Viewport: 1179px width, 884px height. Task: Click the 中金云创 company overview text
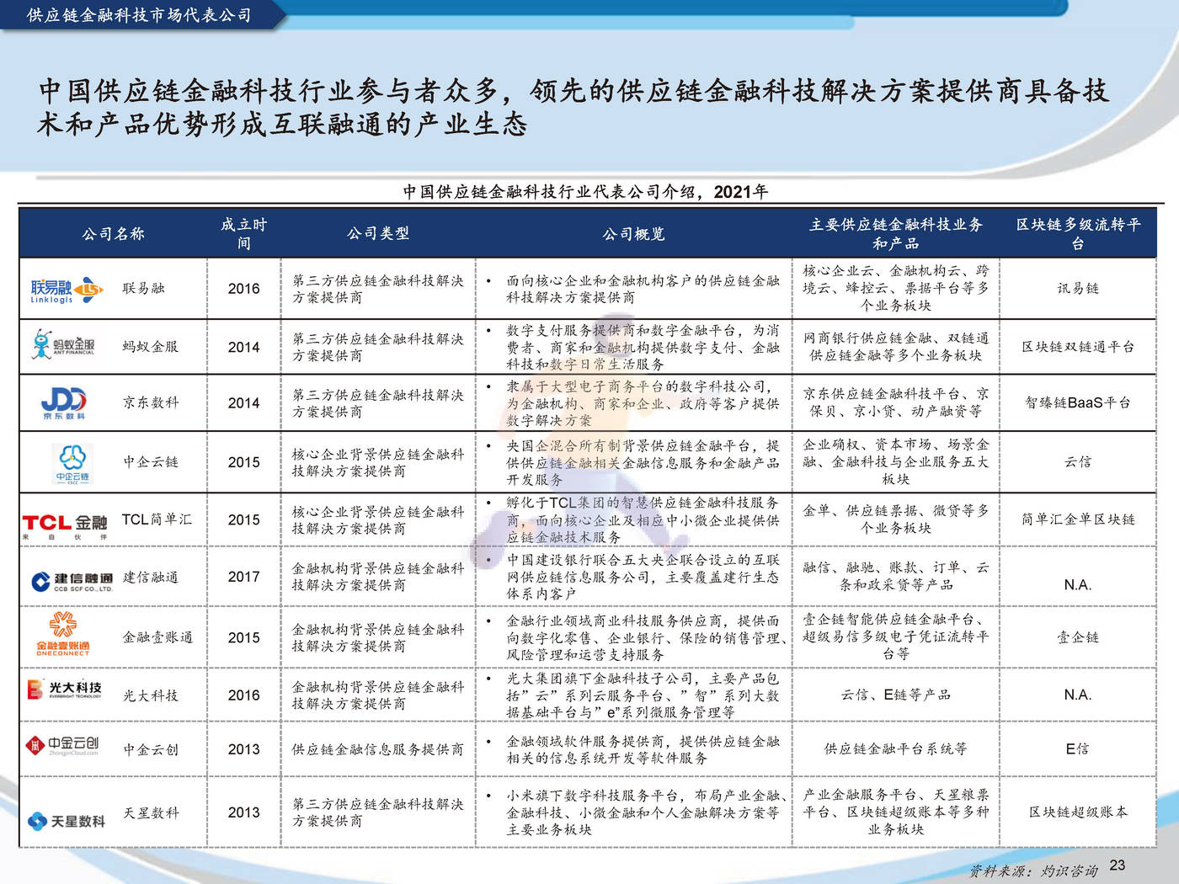(x=643, y=749)
